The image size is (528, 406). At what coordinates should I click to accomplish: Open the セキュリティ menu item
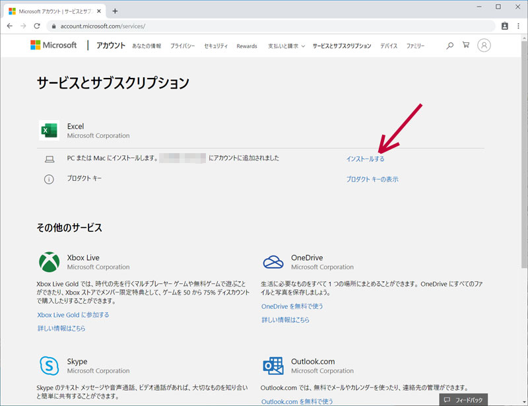pos(216,46)
